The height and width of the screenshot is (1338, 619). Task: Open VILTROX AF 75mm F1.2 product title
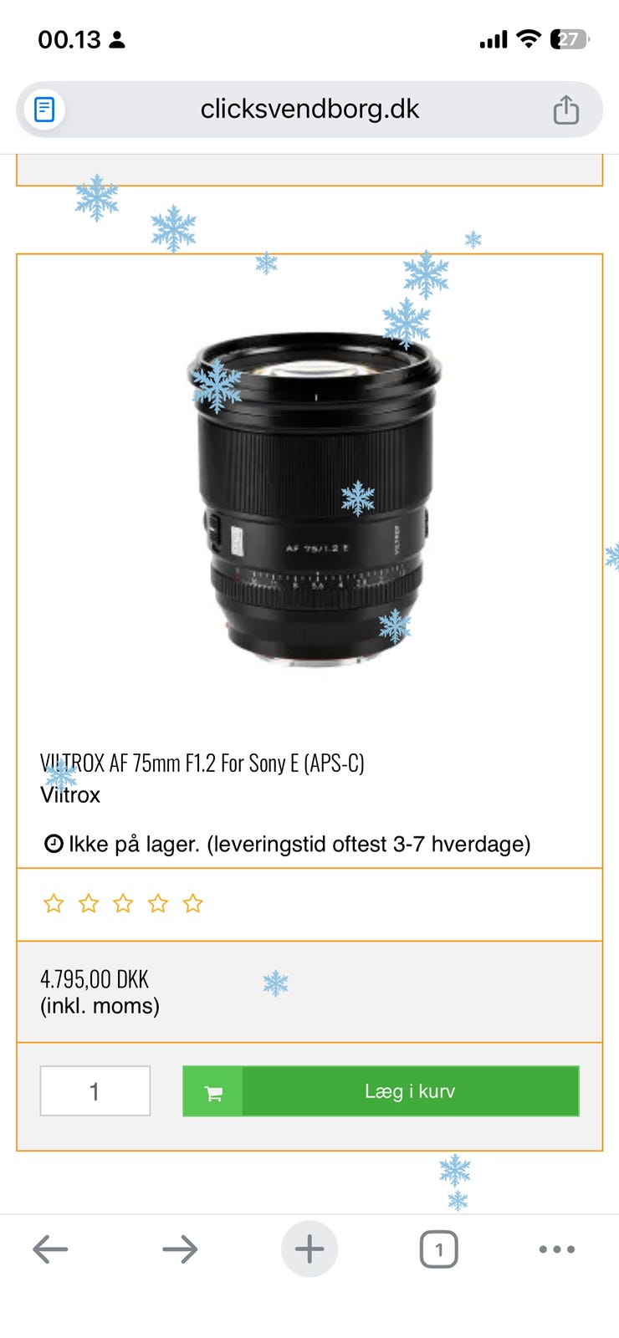202,763
